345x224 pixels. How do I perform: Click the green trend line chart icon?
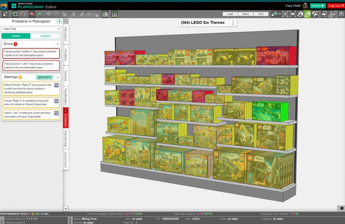[x=115, y=14]
